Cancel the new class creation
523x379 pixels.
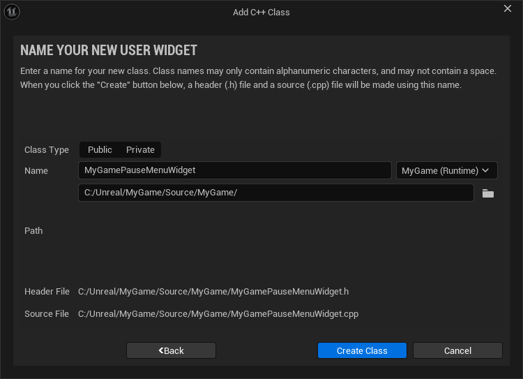tap(457, 350)
